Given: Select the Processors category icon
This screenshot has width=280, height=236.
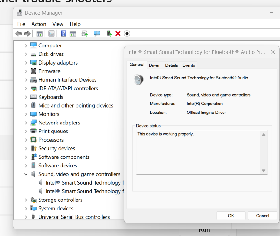Looking at the screenshot, I should point(33,139).
